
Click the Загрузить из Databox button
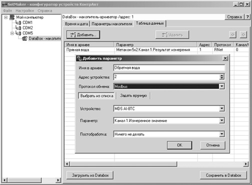[x=90, y=175]
